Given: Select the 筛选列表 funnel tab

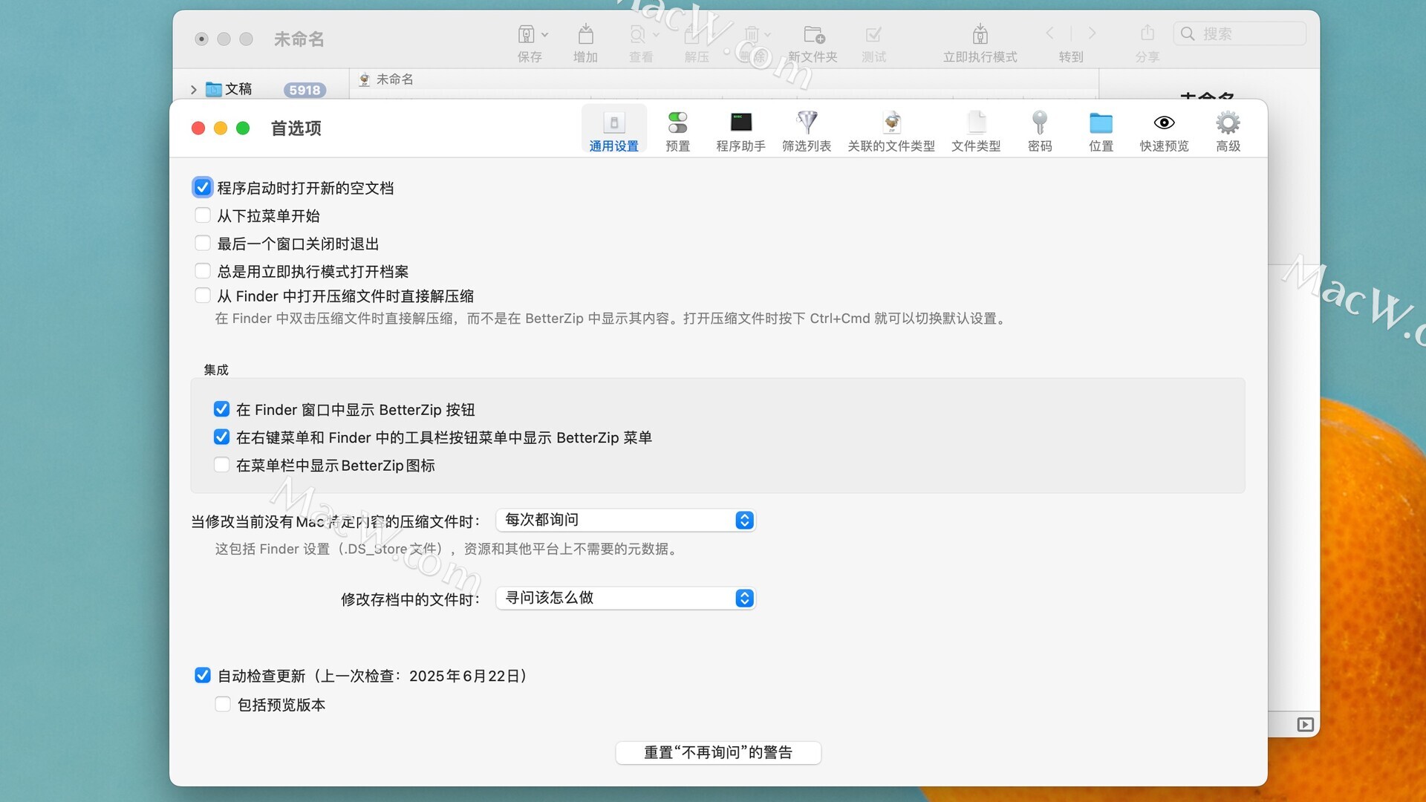Looking at the screenshot, I should [x=807, y=130].
